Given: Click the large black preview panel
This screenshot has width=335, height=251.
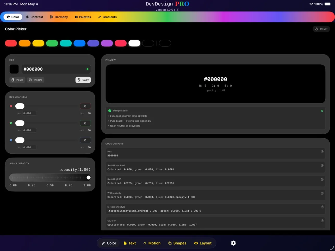Looking at the screenshot, I should click(215, 84).
